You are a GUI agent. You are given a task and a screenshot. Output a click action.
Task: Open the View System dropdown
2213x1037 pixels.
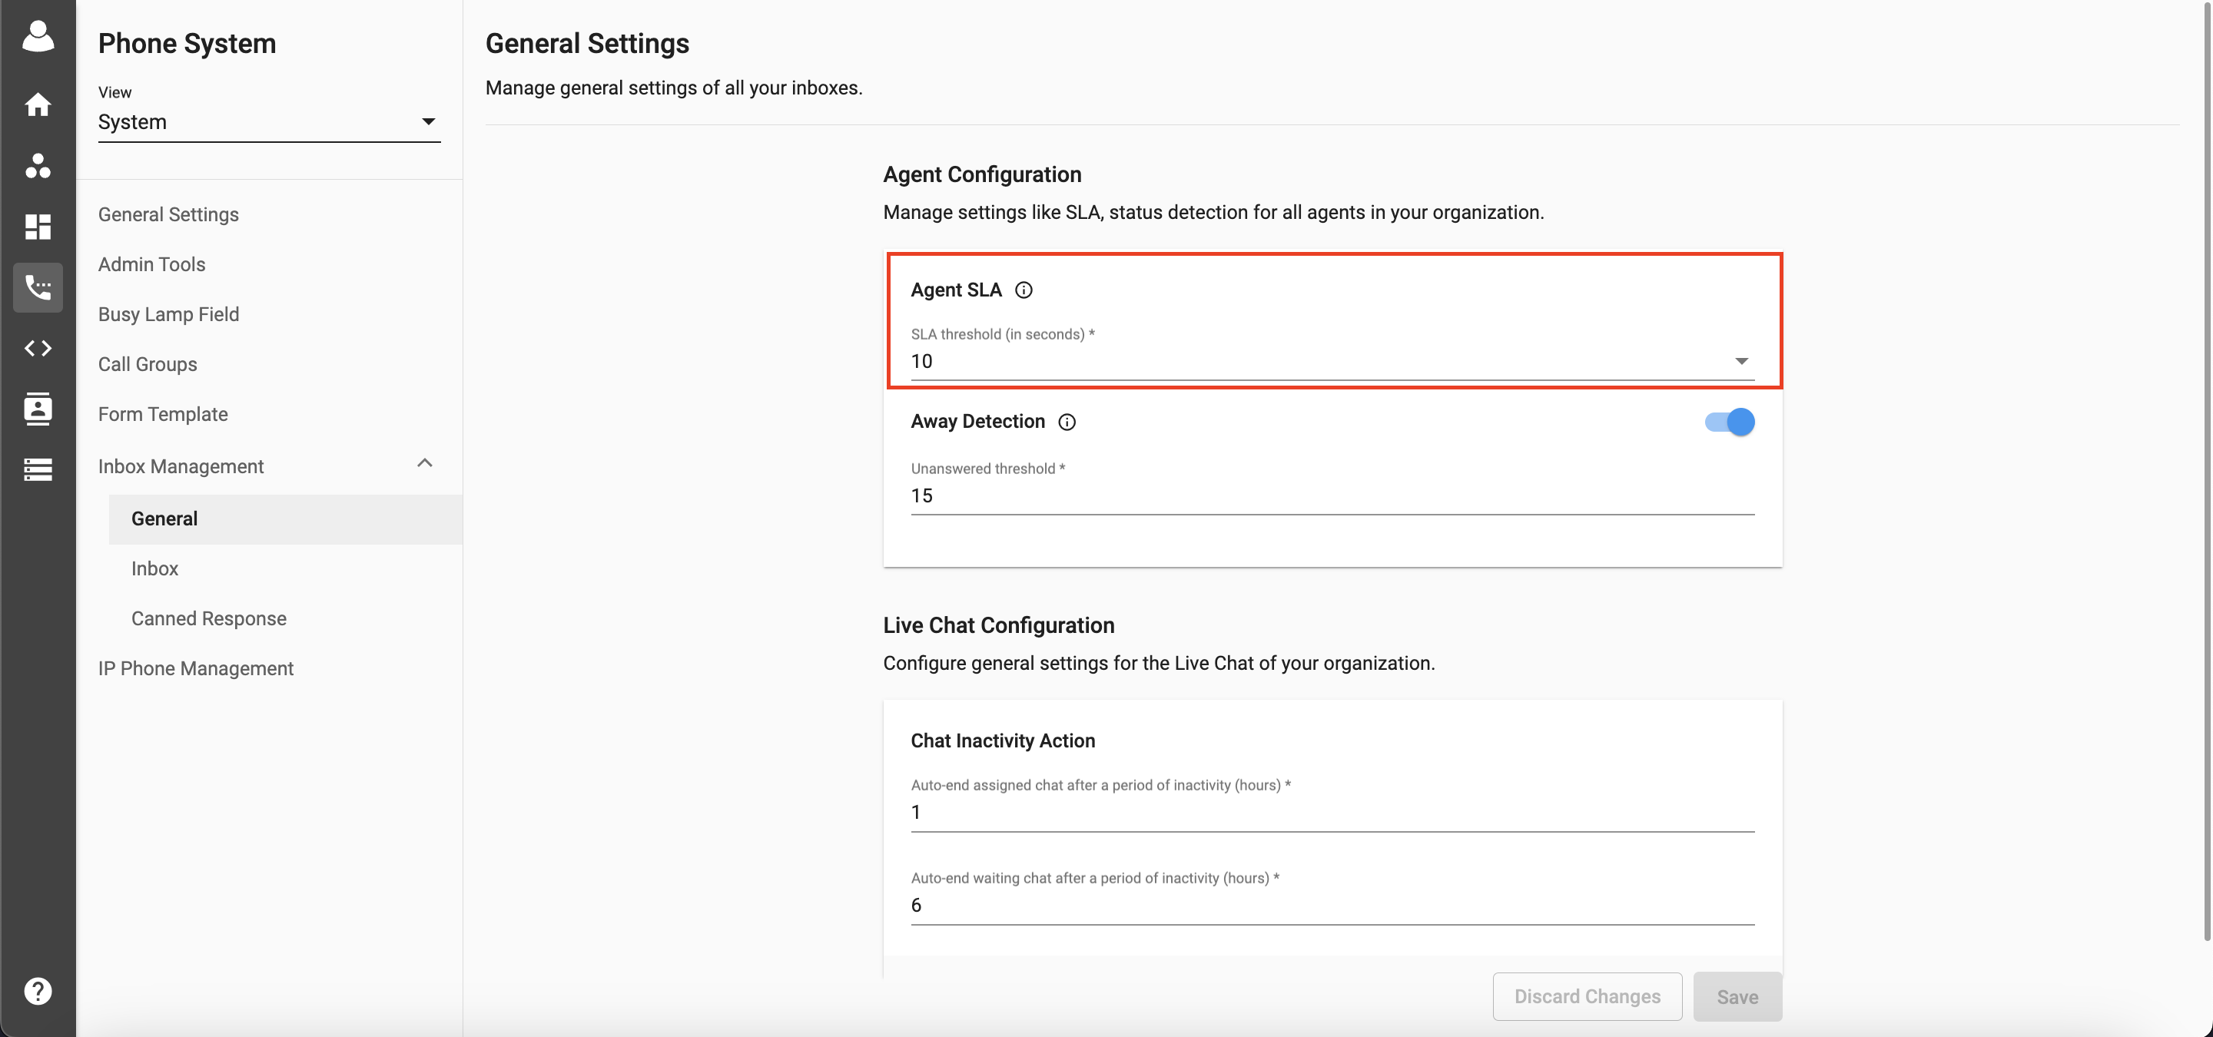269,122
